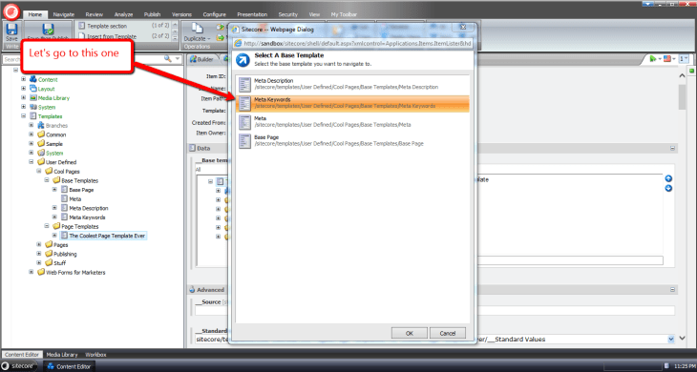697x372 pixels.
Task: Click the search text field
Action: tap(83, 59)
